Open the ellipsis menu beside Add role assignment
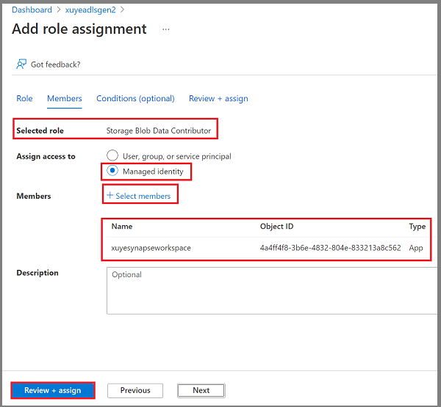Screen dimensions: 441x407 tap(166, 29)
